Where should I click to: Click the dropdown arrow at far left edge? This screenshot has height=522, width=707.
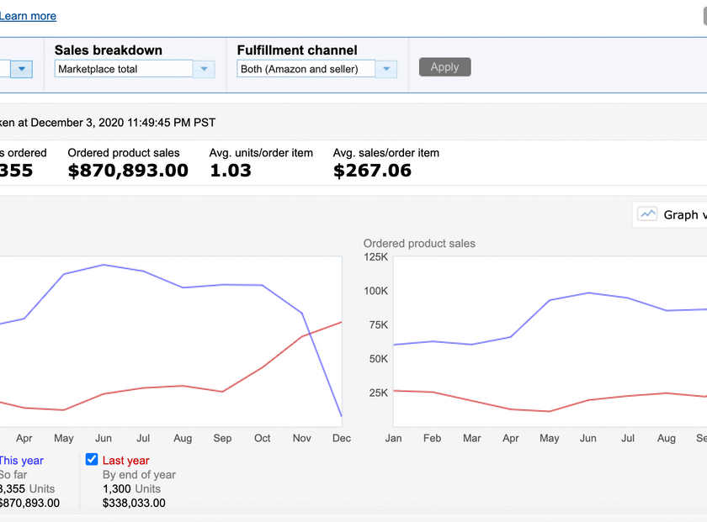click(x=22, y=69)
